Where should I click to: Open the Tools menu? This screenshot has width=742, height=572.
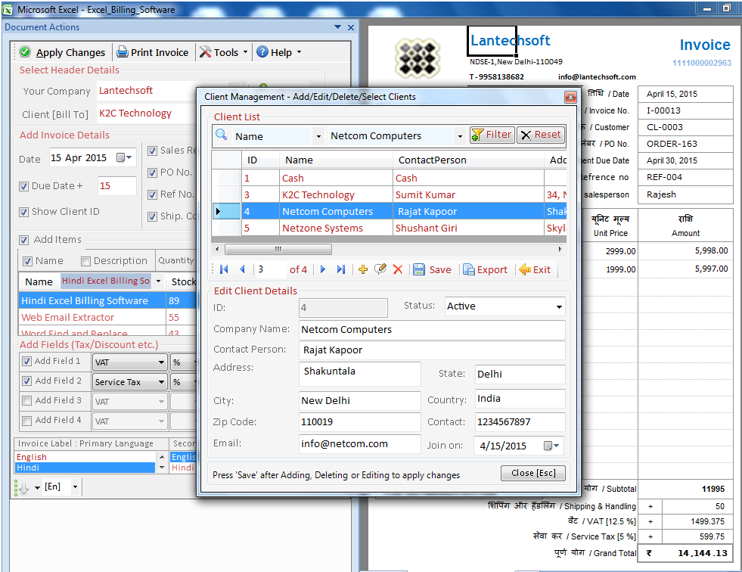[223, 52]
